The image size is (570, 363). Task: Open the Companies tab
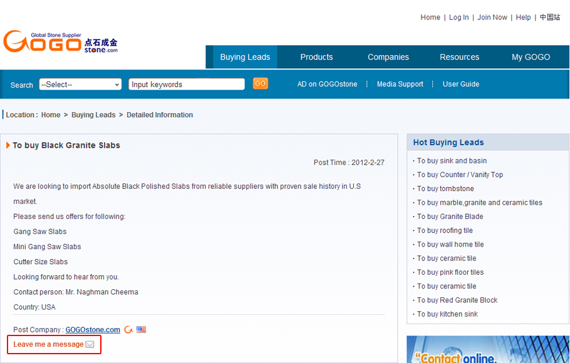[388, 57]
